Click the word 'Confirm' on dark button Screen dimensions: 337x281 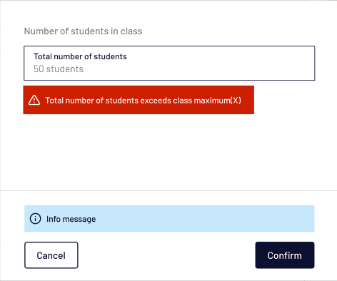click(x=285, y=255)
